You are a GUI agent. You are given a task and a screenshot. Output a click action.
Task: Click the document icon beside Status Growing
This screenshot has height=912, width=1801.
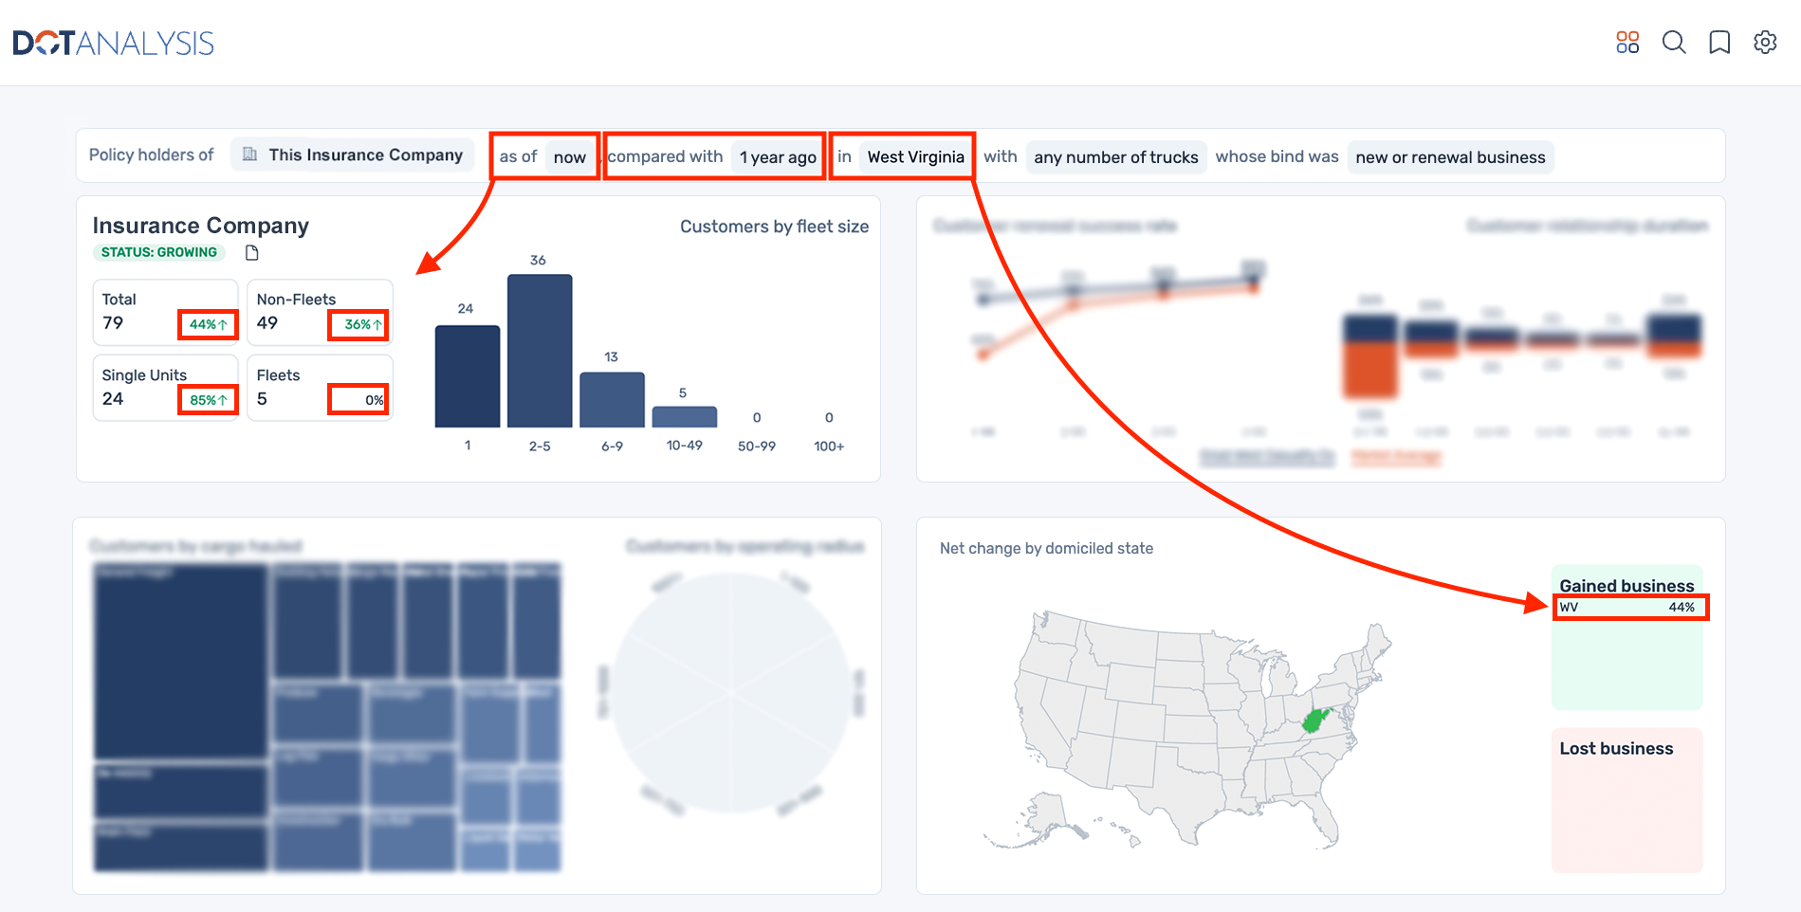click(252, 253)
